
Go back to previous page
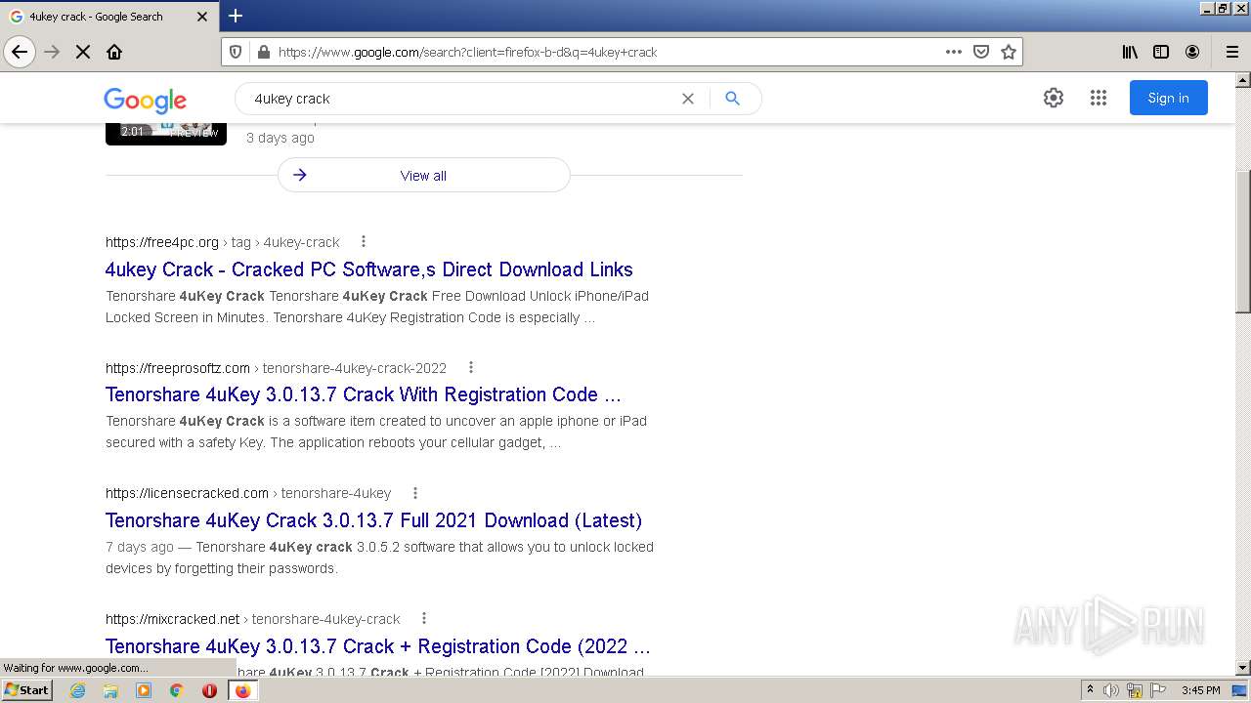(20, 52)
